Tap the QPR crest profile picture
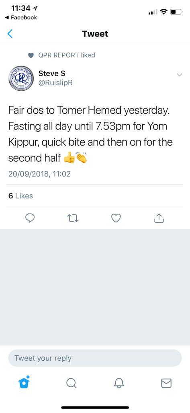This screenshot has height=413, width=190. pyautogui.click(x=21, y=78)
